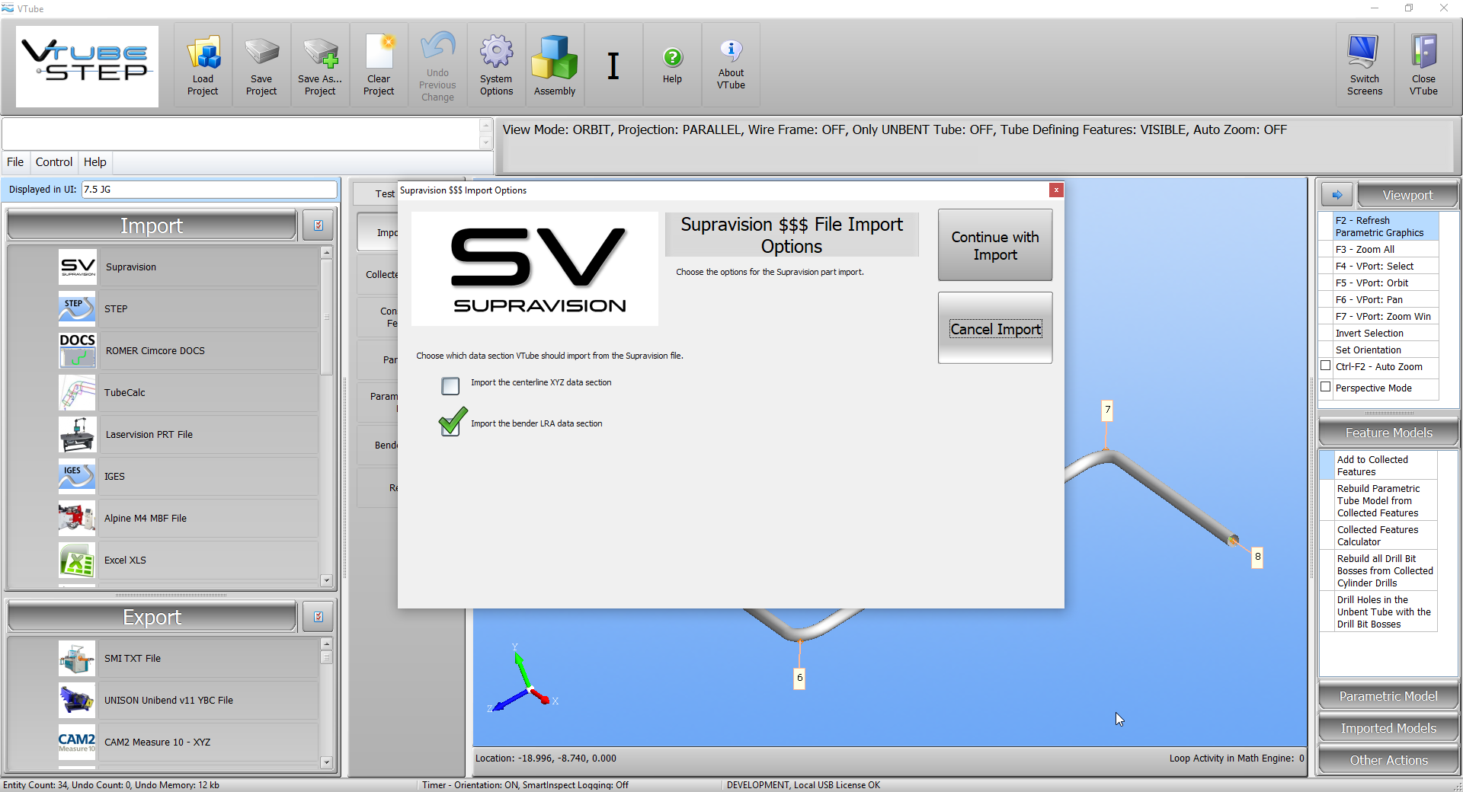
Task: Select the Supravision import icon
Action: tap(78, 267)
